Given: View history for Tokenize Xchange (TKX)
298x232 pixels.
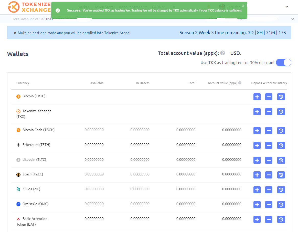Looking at the screenshot, I should 281,112.
